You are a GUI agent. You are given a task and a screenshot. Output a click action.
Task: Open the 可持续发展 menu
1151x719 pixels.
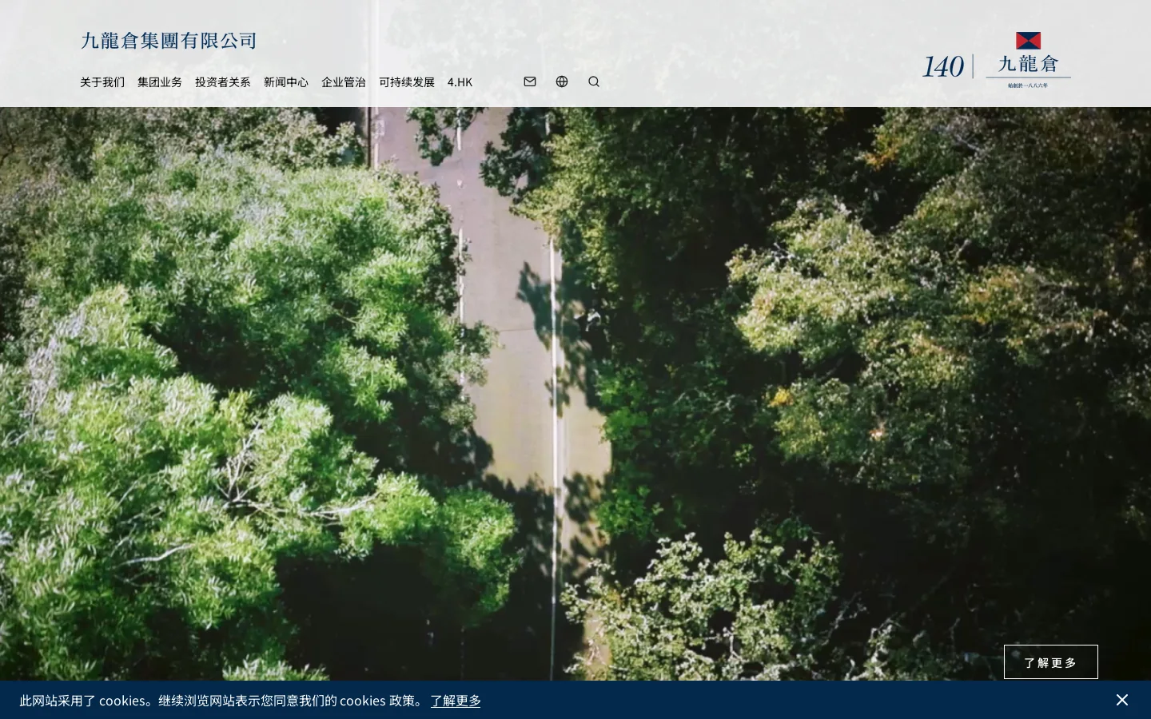407,82
